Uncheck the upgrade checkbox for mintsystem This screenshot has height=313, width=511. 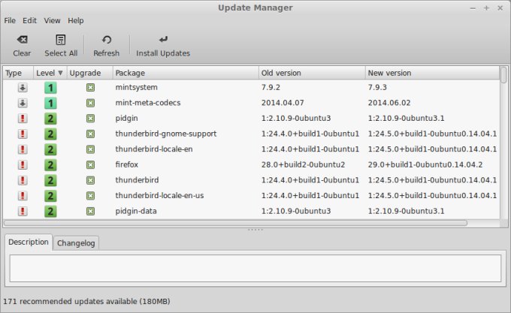click(91, 88)
